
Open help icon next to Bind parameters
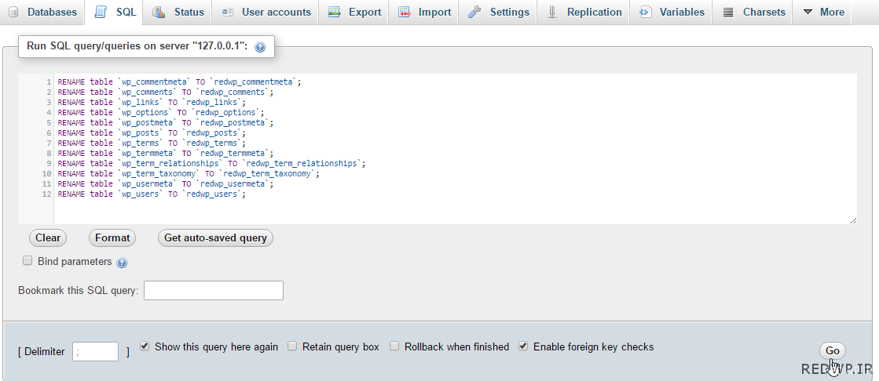pyautogui.click(x=122, y=263)
